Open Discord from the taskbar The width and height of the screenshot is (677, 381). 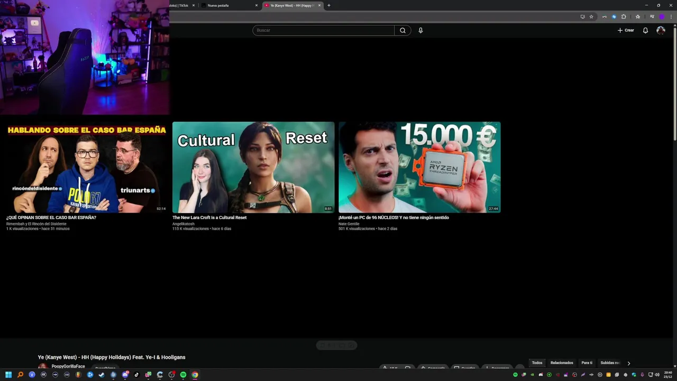[125, 375]
